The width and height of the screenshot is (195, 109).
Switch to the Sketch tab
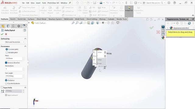tap(13, 19)
